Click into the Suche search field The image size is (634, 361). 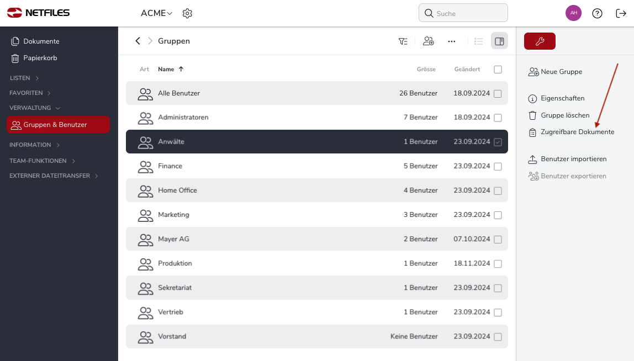tap(463, 13)
